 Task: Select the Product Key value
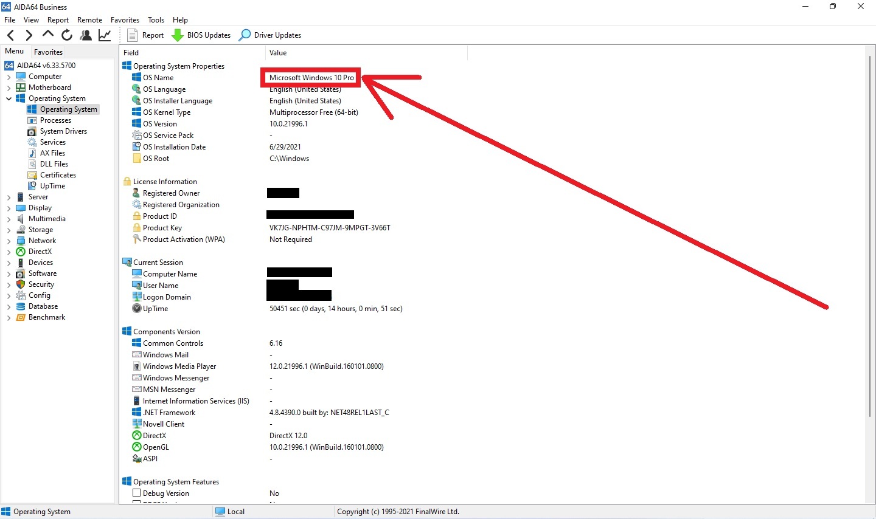tap(330, 228)
